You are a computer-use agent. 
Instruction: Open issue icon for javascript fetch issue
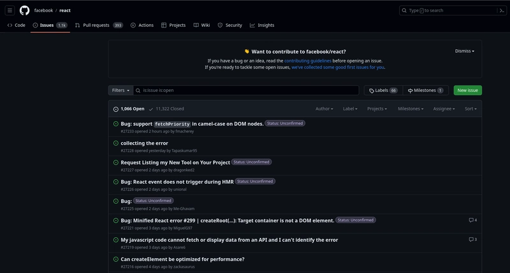[116, 240]
